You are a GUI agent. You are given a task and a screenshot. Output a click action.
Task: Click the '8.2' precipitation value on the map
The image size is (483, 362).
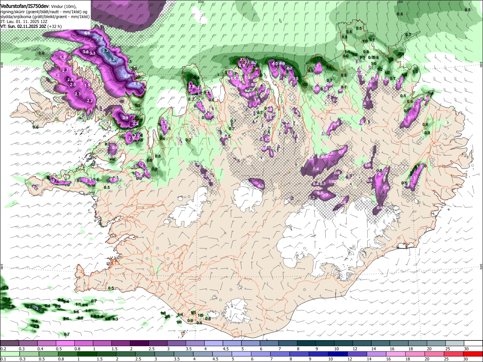coord(112,59)
